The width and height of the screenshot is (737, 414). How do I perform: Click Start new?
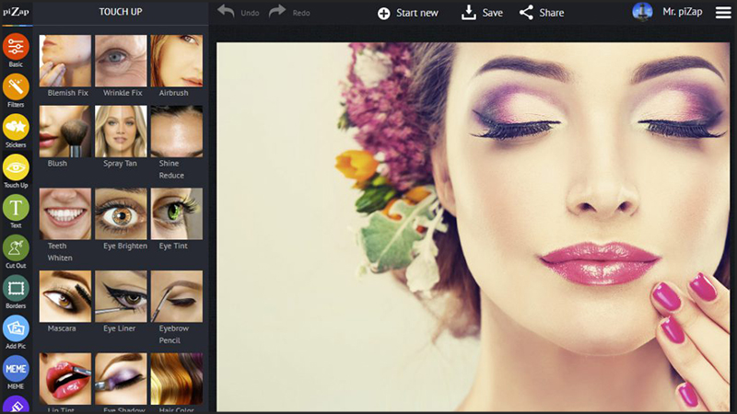click(x=407, y=13)
